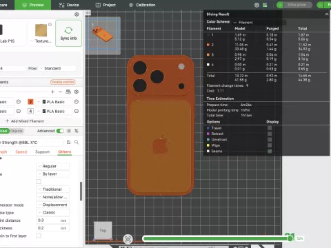Open the By layer dropdown
Screen dimensions: 331x248
[x=52, y=174]
